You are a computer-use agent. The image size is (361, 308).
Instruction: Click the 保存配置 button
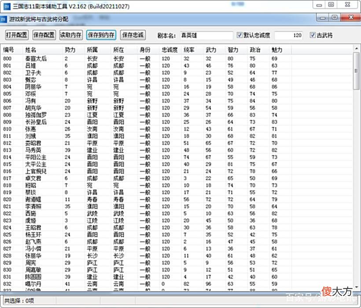[44, 35]
